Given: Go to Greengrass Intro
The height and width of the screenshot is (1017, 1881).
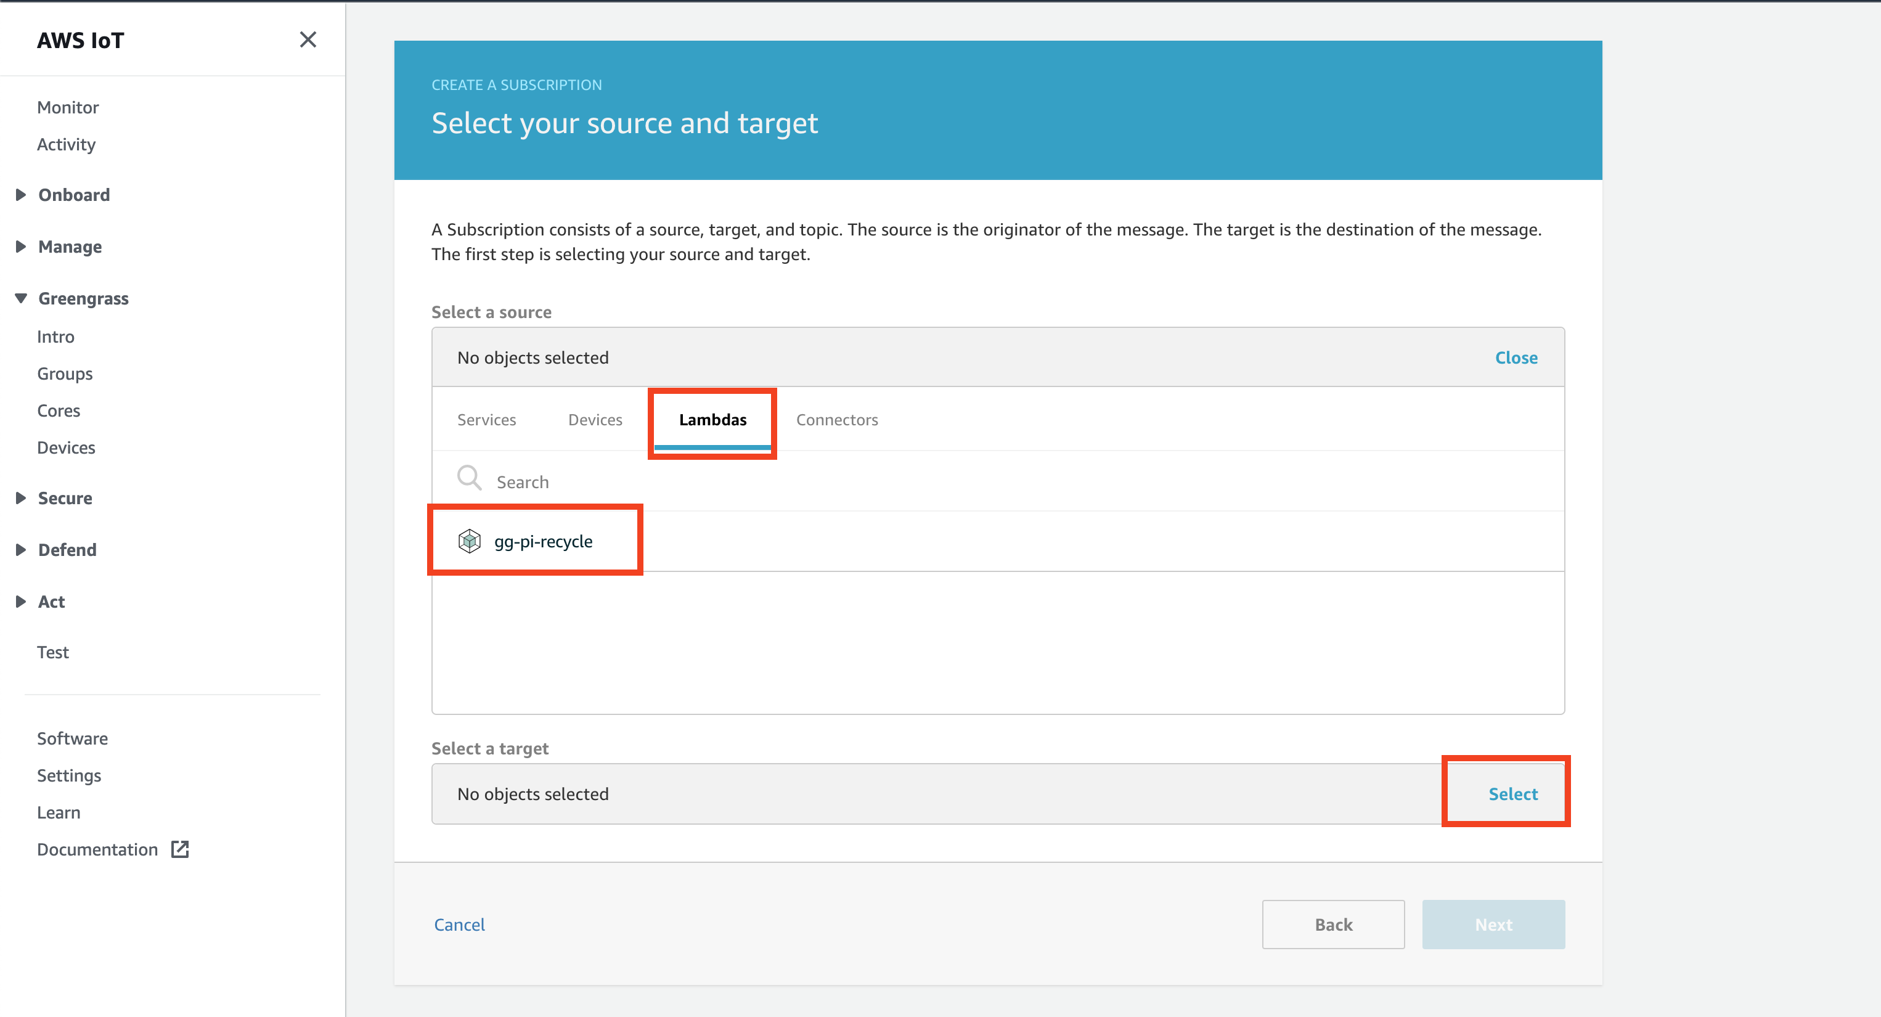Looking at the screenshot, I should click(55, 337).
